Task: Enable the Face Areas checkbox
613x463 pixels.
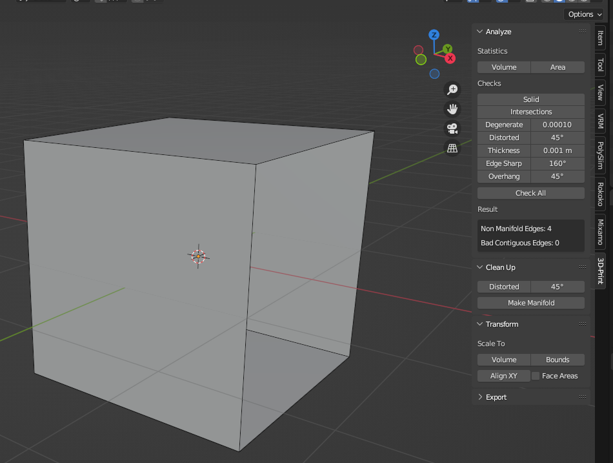Action: (536, 376)
